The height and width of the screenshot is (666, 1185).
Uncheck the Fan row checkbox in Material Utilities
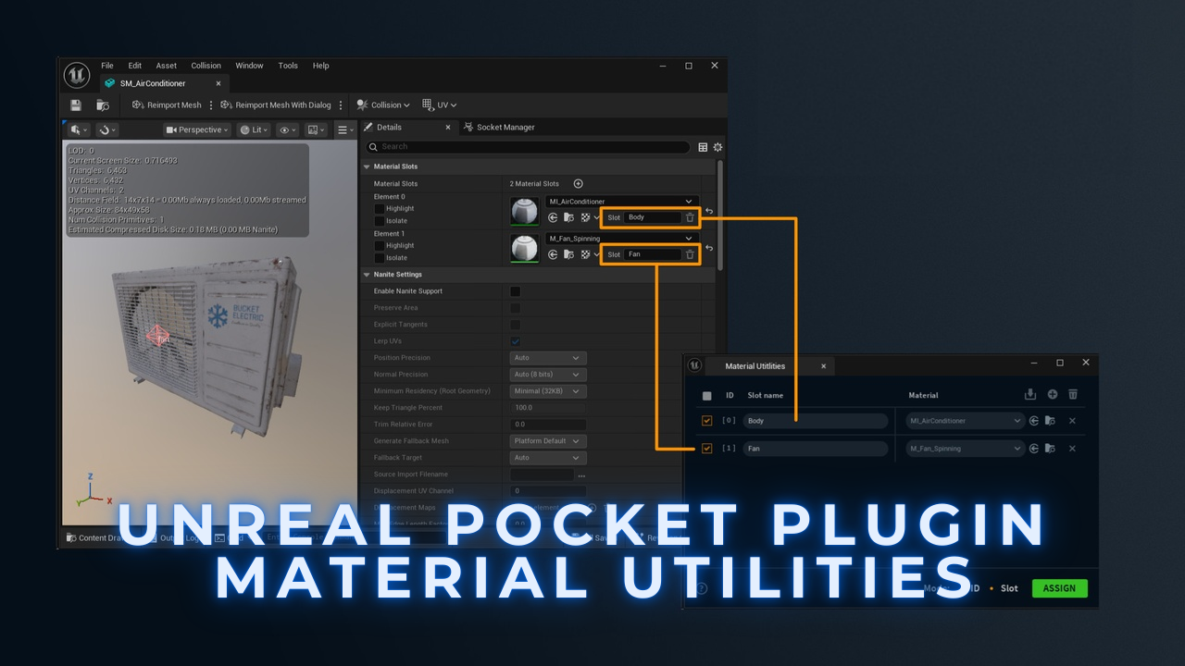click(x=707, y=449)
